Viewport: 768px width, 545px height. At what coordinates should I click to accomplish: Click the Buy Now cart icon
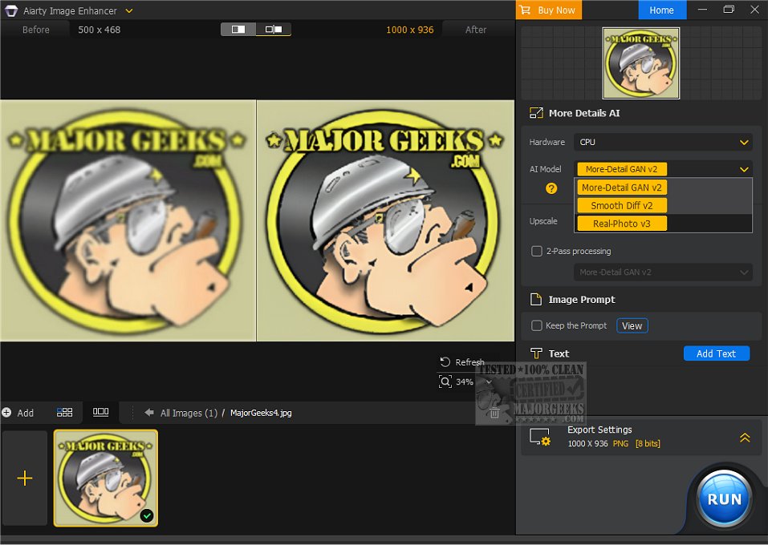coord(525,10)
